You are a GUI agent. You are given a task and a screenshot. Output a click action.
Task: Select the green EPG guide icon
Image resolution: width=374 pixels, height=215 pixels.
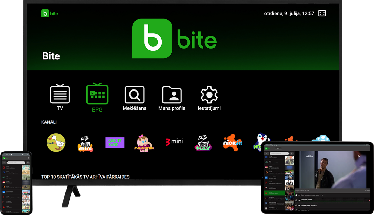click(x=97, y=94)
